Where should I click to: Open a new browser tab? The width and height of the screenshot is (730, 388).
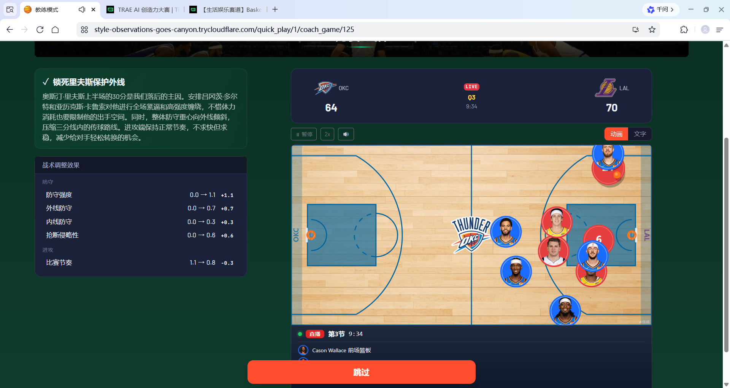[x=275, y=10]
